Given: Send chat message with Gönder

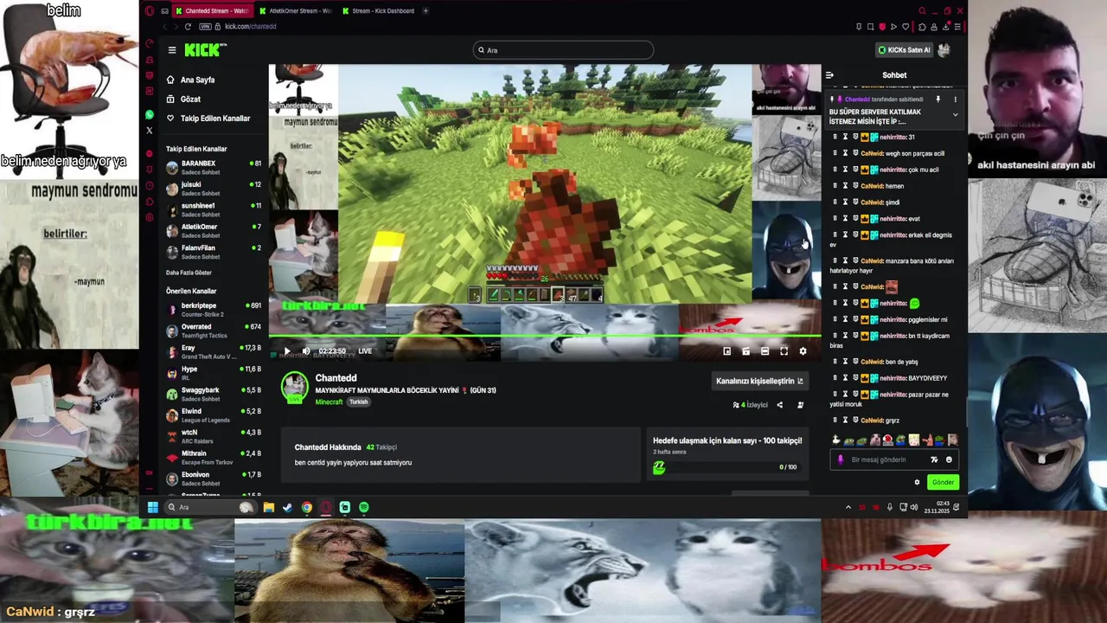Looking at the screenshot, I should point(943,482).
